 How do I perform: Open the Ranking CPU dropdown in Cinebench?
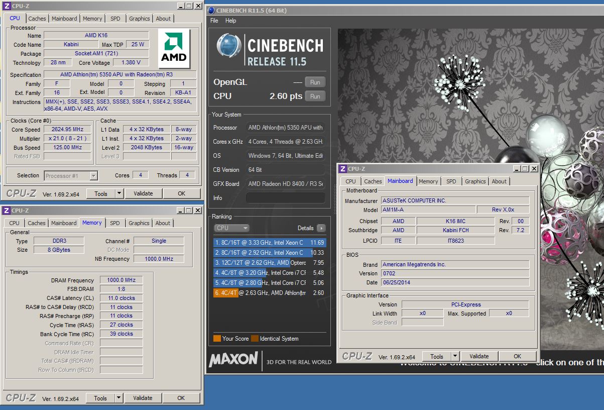pos(231,228)
